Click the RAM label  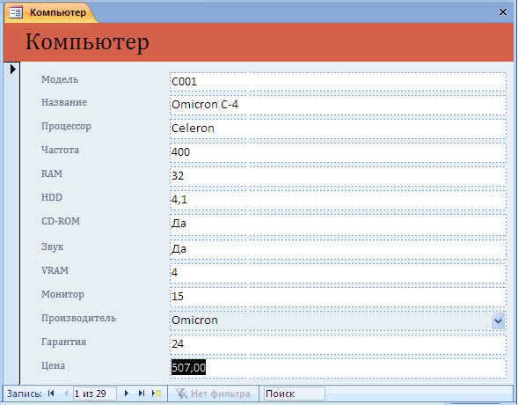click(x=52, y=174)
